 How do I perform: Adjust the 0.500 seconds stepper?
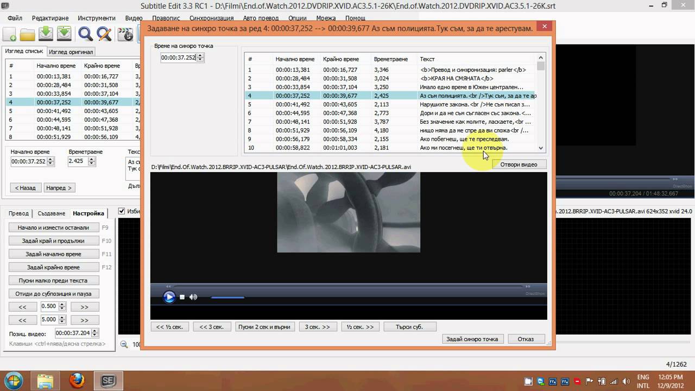[x=62, y=307]
